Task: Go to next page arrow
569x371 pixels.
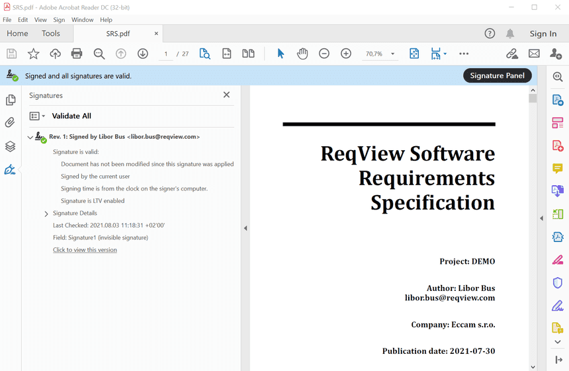Action: click(143, 54)
